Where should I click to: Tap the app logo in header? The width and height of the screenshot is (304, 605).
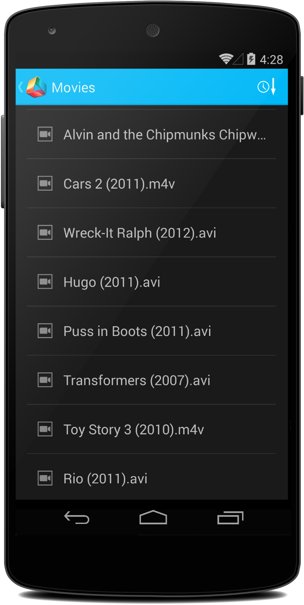click(36, 87)
